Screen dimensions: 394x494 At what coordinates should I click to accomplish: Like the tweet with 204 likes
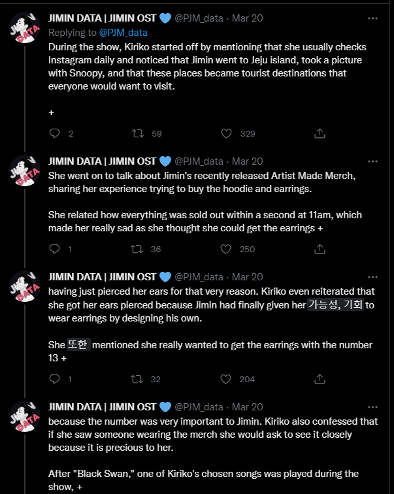point(225,379)
